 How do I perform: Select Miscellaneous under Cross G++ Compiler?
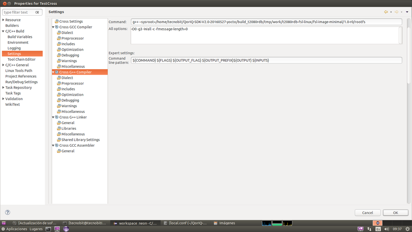[x=71, y=112]
